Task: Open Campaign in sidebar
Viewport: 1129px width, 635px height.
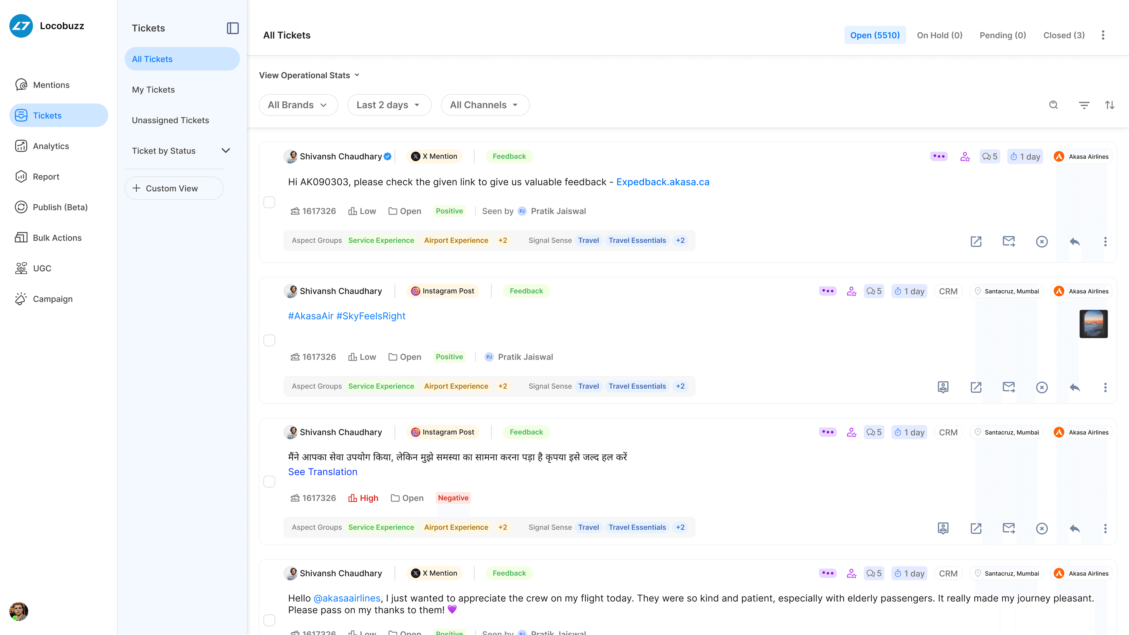Action: pos(59,299)
